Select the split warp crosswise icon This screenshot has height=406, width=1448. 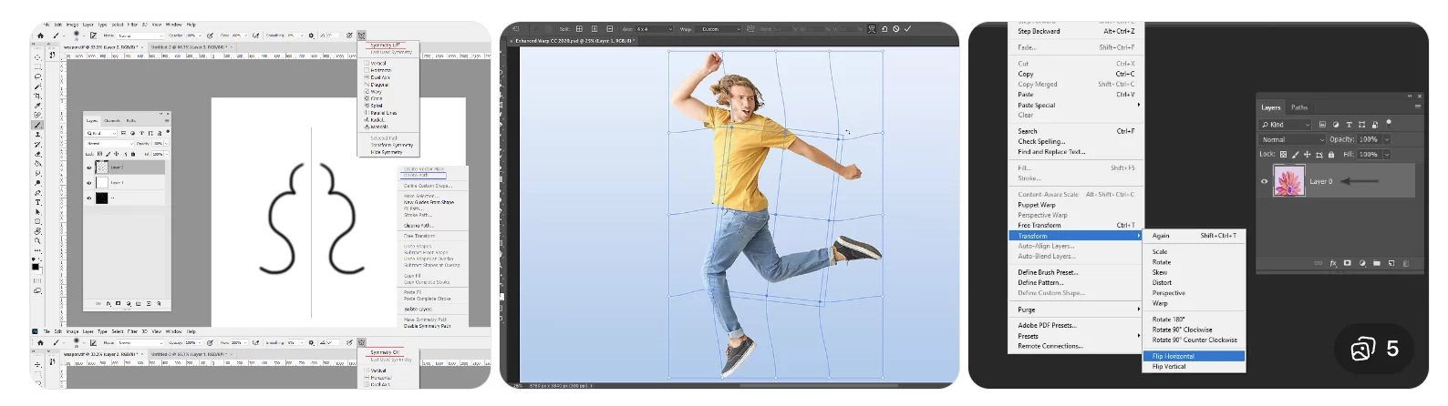579,29
